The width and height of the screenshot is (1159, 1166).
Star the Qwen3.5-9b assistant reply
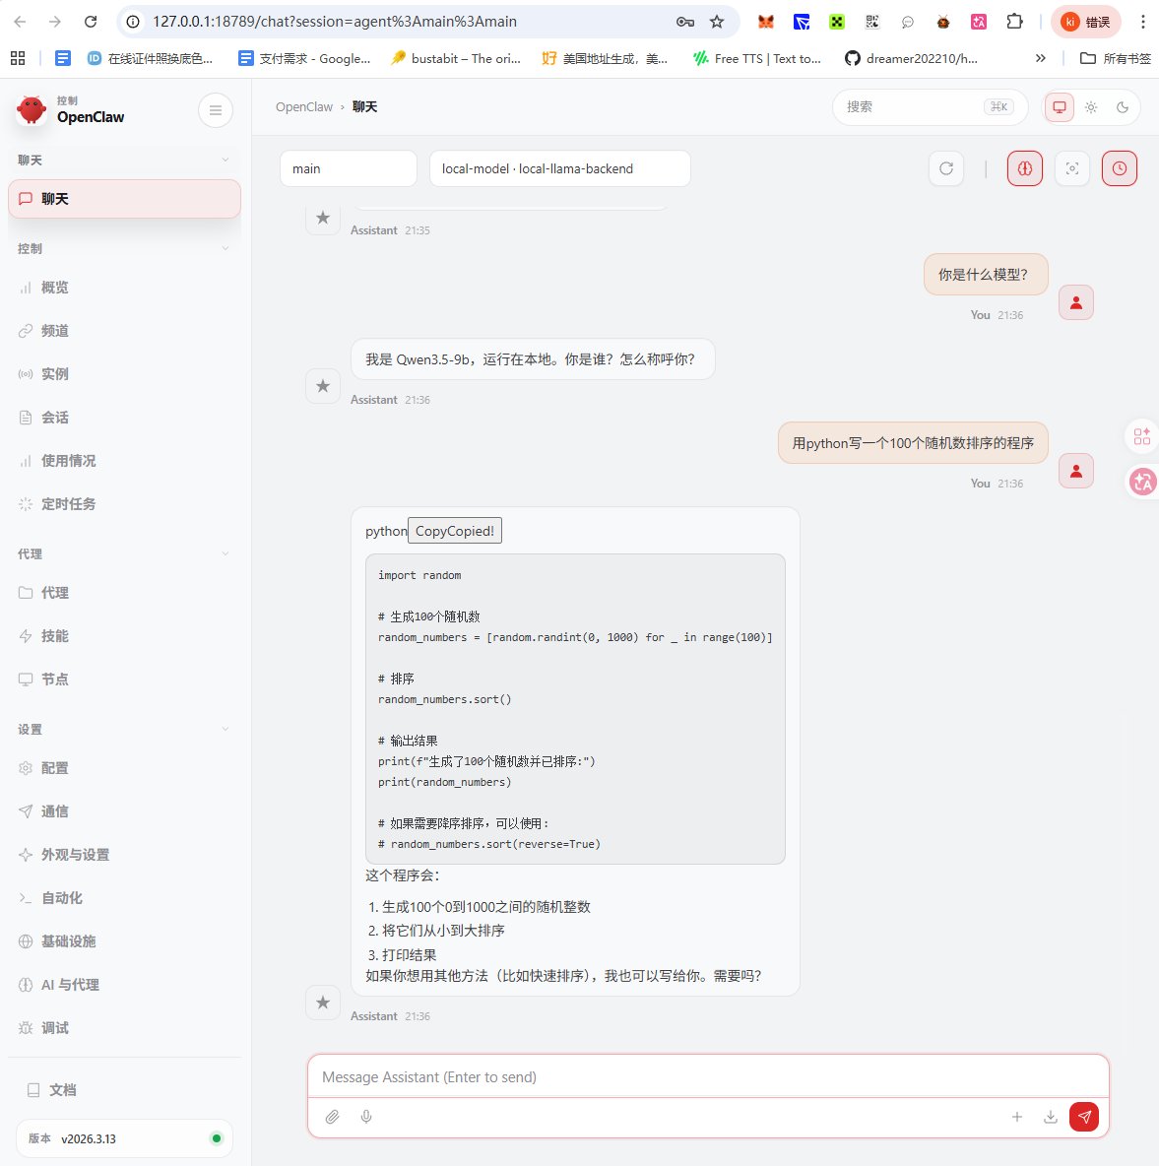323,386
